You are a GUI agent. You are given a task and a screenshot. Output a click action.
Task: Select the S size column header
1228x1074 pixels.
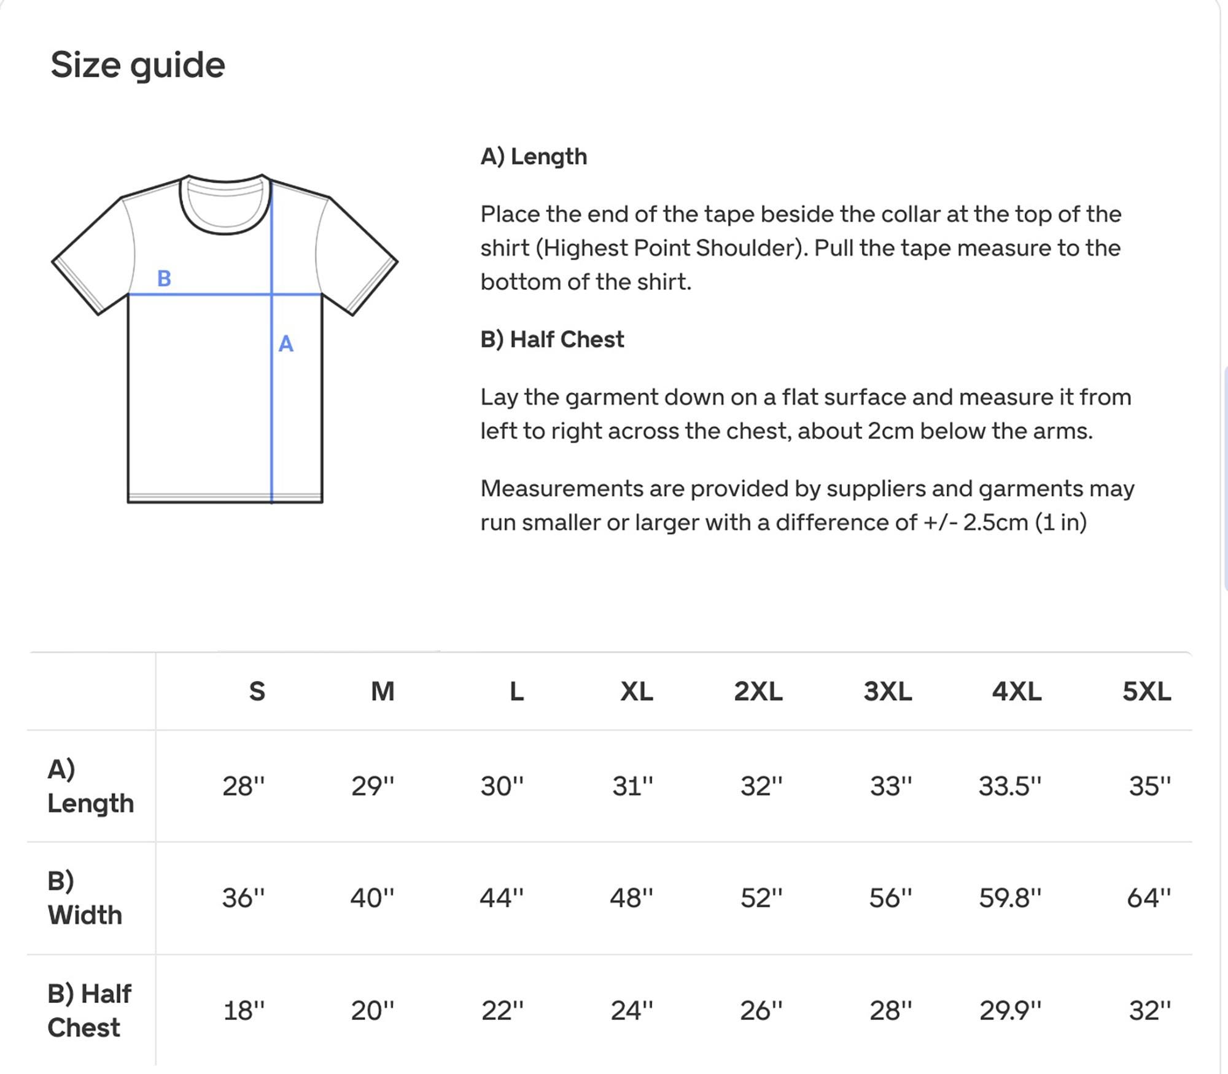(x=257, y=691)
